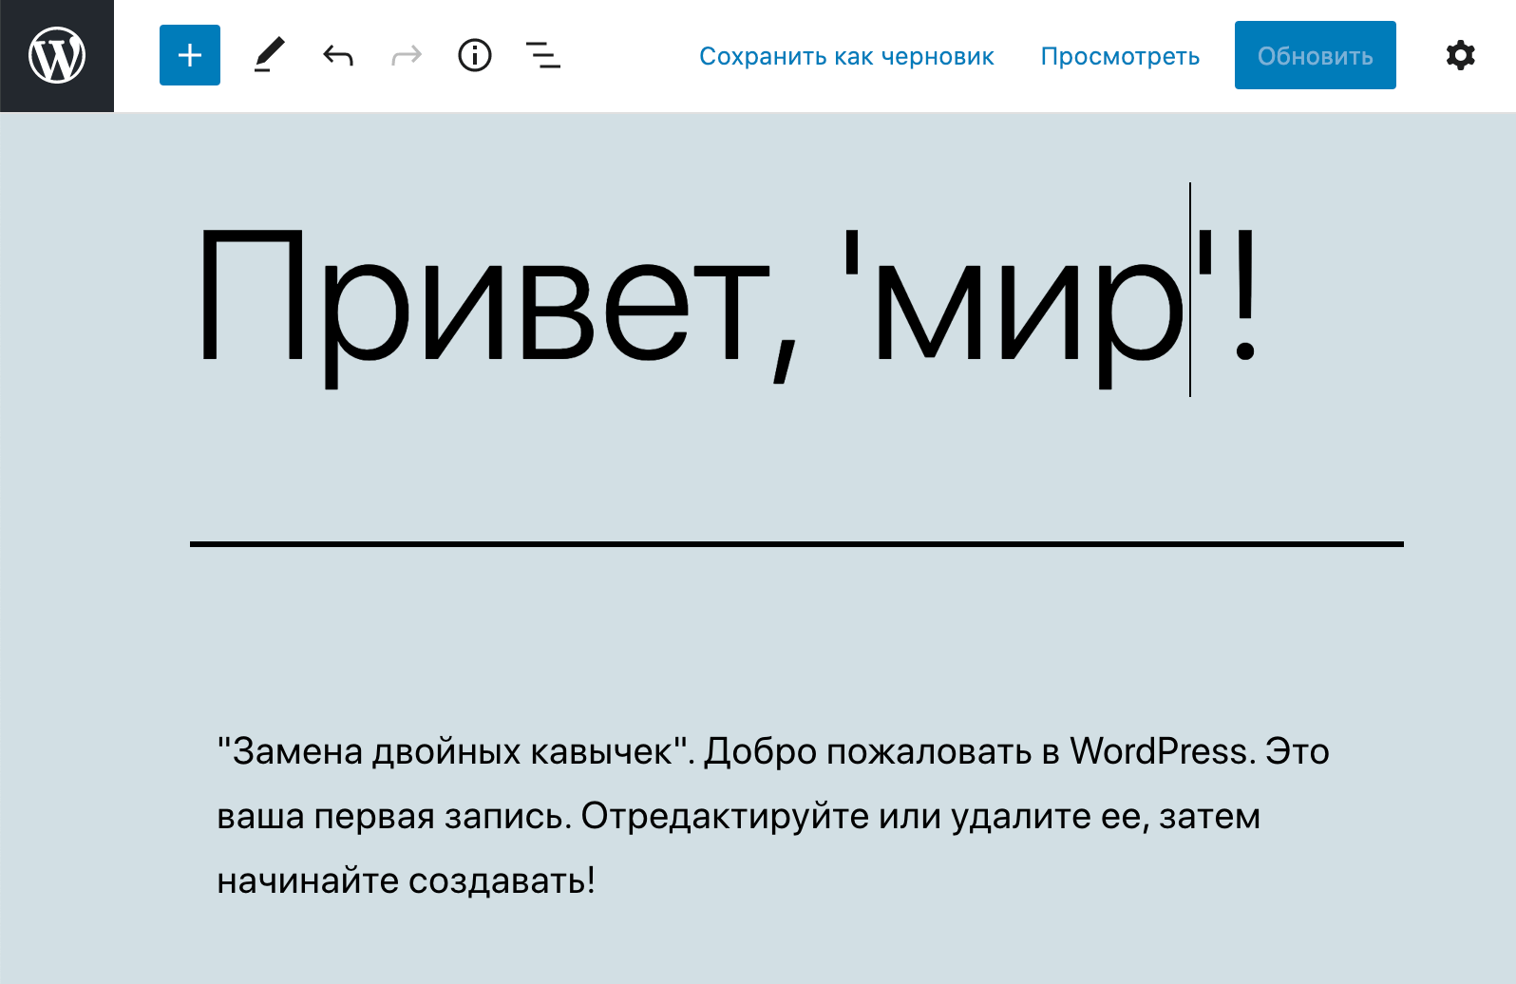Open the block inserter plus button
Viewport: 1516px width, 984px height.
pos(190,55)
